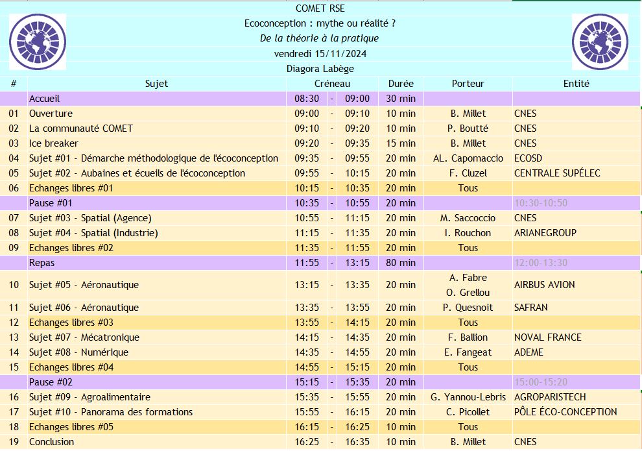The height and width of the screenshot is (451, 642).
Task: Click the Durée column header
Action: coord(401,83)
